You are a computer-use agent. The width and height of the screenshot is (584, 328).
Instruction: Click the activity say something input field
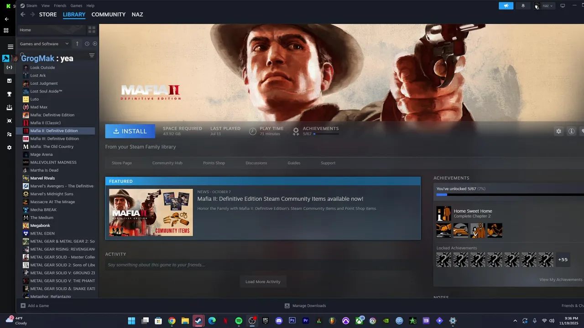[x=263, y=265]
